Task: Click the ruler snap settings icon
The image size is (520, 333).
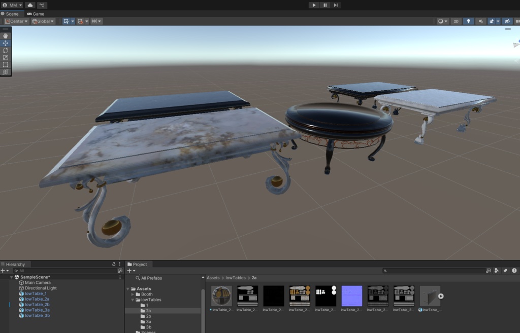Action: pyautogui.click(x=94, y=21)
